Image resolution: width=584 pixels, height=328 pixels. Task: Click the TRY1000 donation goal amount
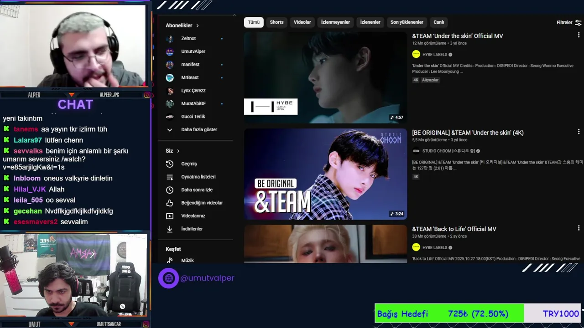pos(561,314)
